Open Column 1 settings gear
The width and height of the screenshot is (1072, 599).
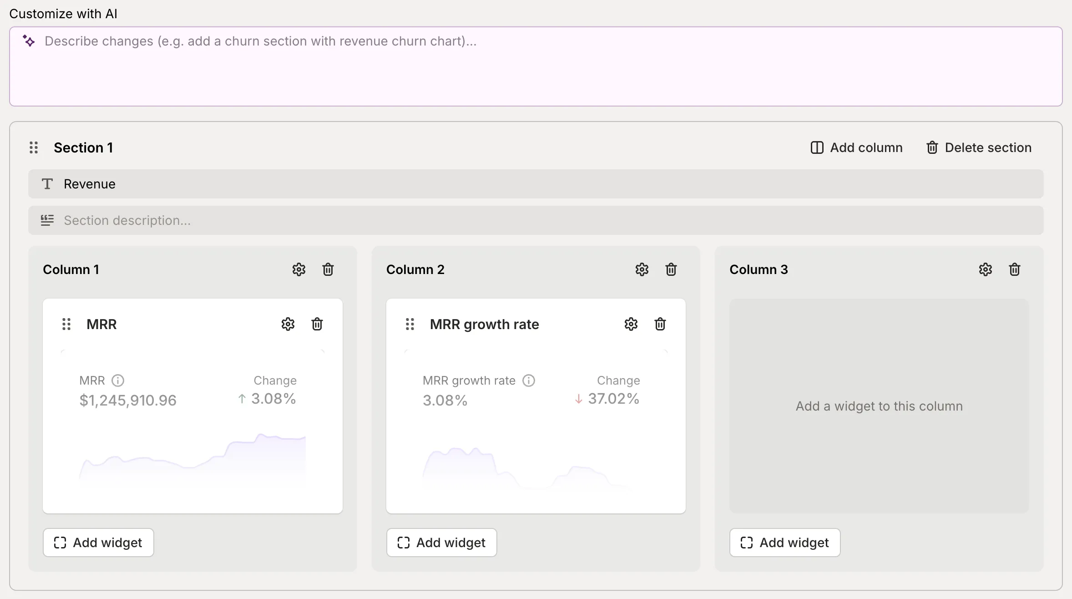tap(298, 269)
